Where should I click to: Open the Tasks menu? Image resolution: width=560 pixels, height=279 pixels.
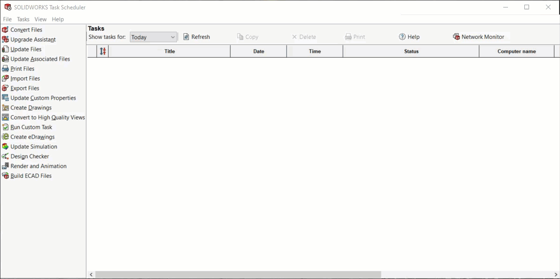coord(23,19)
